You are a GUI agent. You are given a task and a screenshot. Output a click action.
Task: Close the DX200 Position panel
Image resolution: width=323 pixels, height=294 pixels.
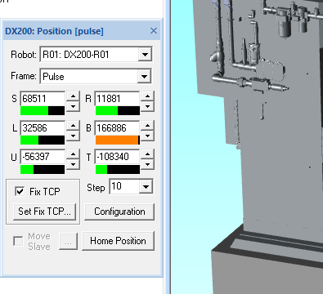(x=154, y=31)
